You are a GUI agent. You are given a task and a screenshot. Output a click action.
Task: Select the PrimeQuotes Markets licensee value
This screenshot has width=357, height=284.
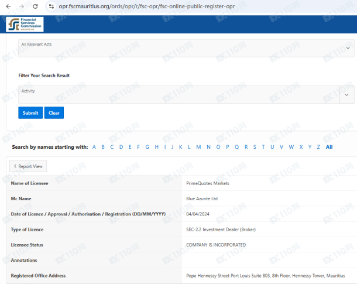click(208, 183)
